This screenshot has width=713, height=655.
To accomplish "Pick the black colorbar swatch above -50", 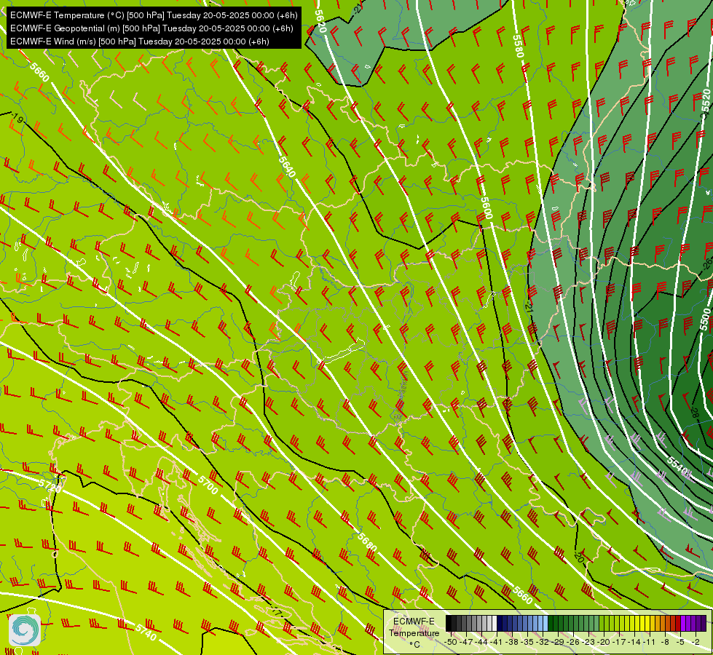I will tap(449, 623).
